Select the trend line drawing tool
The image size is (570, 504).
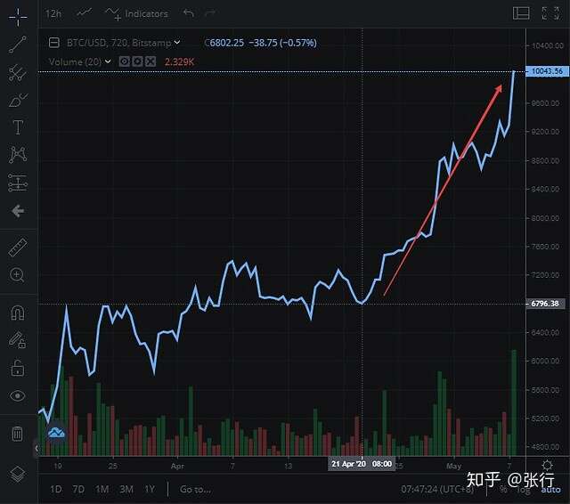coord(18,45)
